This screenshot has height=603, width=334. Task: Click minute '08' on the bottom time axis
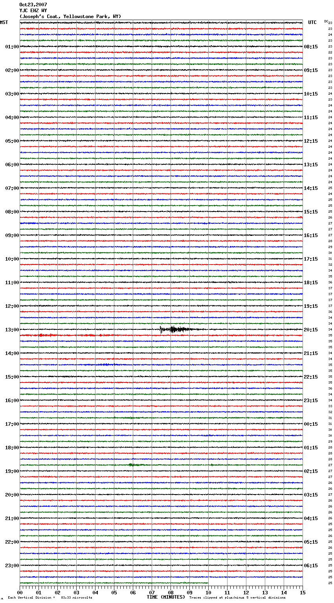point(171,592)
